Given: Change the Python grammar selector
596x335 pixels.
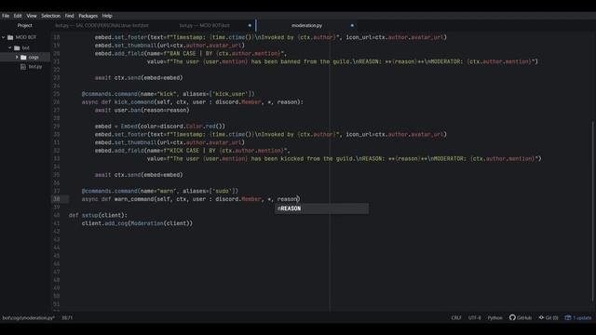Looking at the screenshot, I should 494,317.
